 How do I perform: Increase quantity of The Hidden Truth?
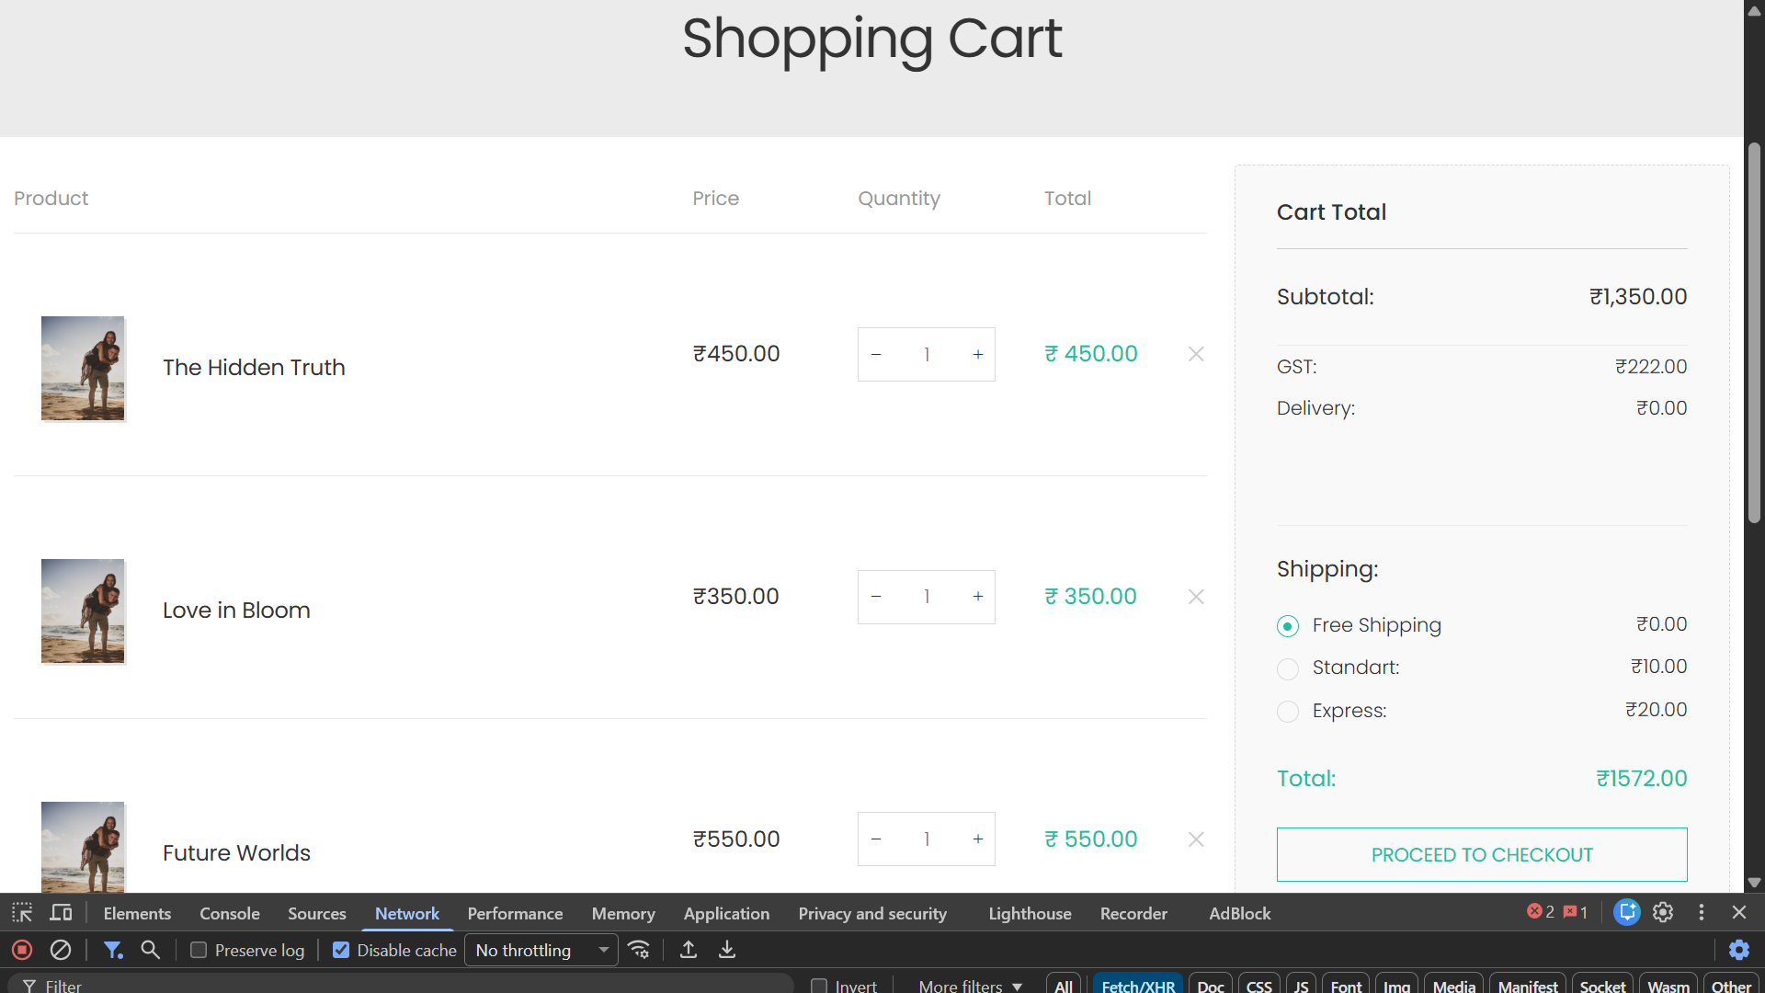[978, 354]
